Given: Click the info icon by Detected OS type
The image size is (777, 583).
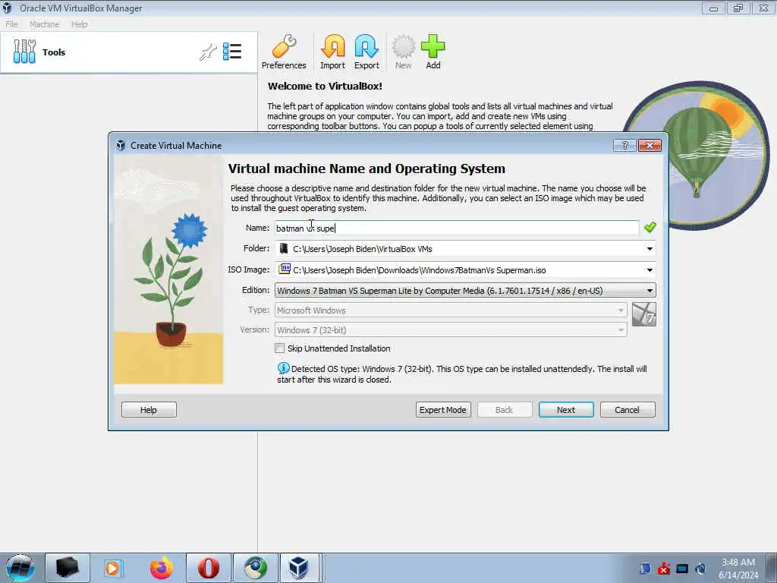Looking at the screenshot, I should pyautogui.click(x=283, y=368).
